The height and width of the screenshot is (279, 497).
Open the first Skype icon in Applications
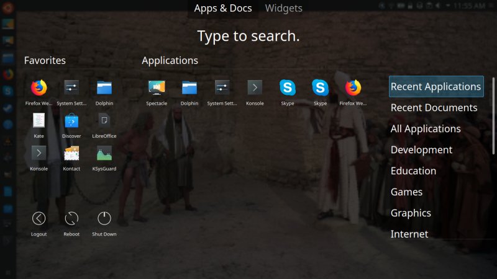pos(287,88)
